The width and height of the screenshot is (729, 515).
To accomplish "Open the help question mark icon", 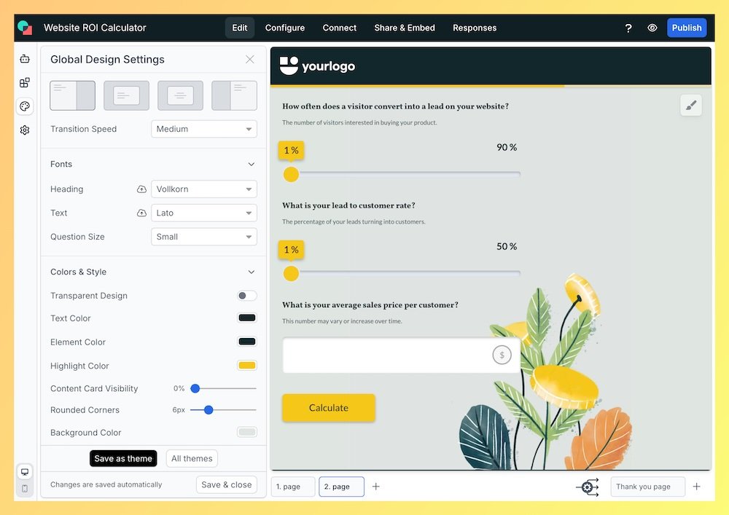I will click(x=628, y=28).
